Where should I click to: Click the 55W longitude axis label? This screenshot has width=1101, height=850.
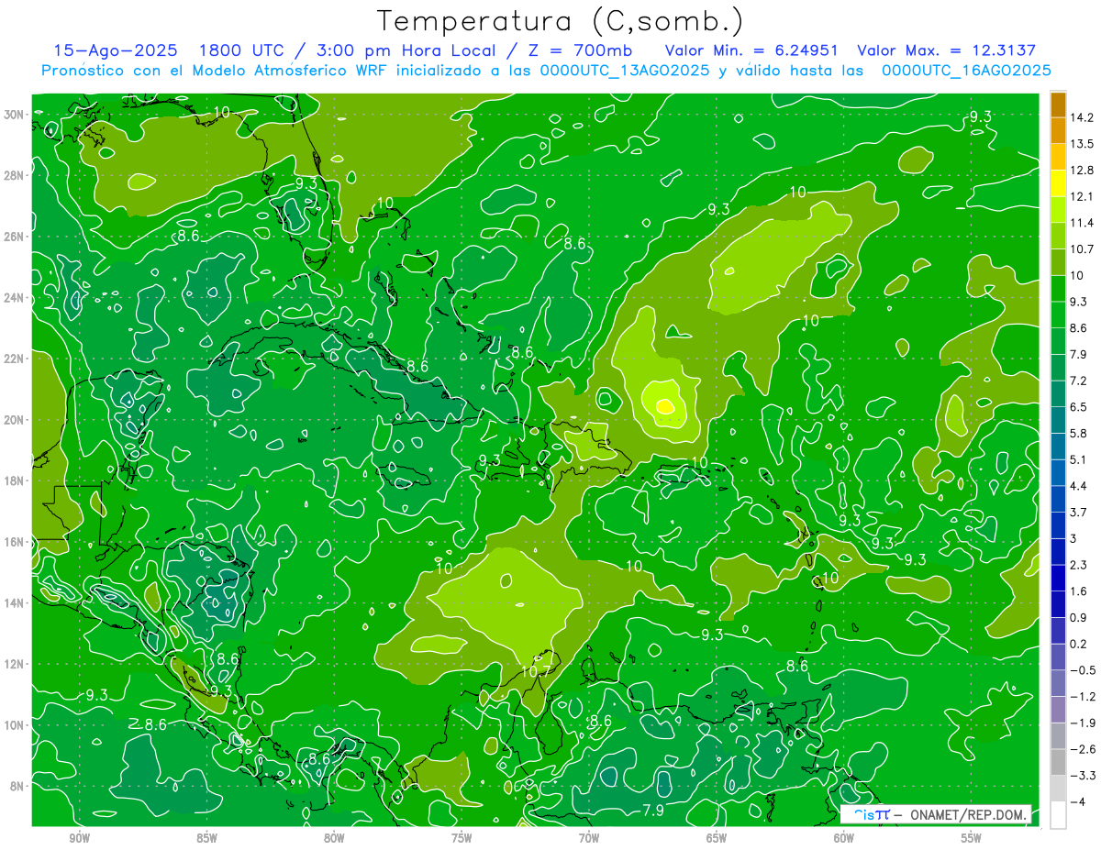point(971,839)
